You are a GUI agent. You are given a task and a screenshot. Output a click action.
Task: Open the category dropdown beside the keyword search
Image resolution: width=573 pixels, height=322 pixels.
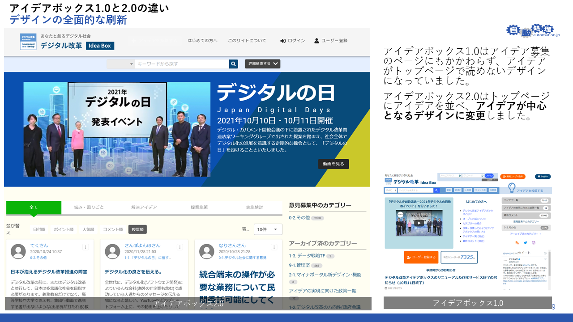(121, 64)
